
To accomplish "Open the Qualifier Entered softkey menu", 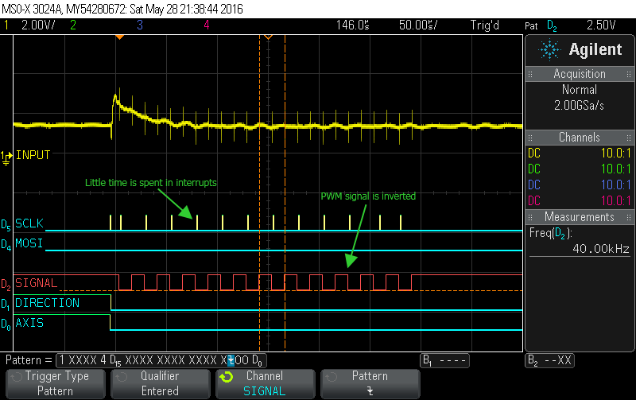I will [160, 383].
